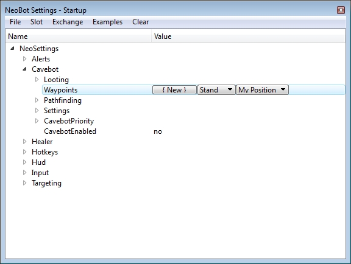Expand the CavebotPriority node arrow
The height and width of the screenshot is (264, 351).
37,120
